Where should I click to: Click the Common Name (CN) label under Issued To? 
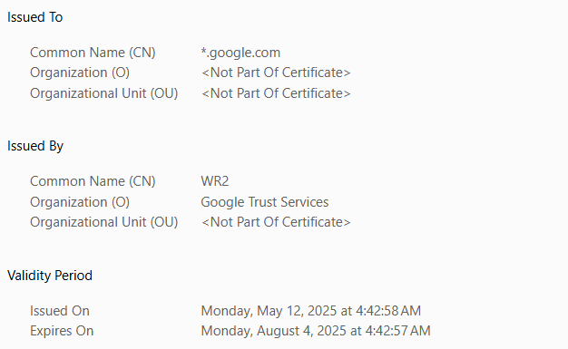tap(93, 53)
